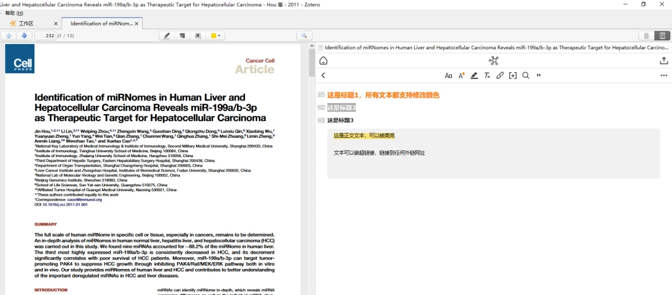Select the highlight text annotation tool

point(167,35)
